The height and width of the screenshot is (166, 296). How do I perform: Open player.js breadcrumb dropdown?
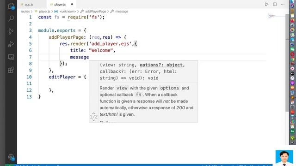44,12
